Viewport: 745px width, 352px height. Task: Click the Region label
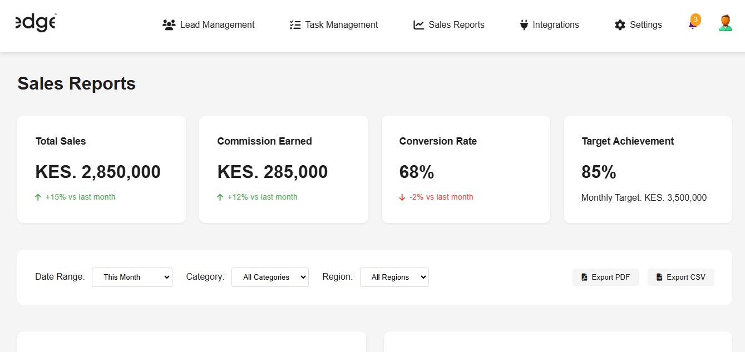338,276
